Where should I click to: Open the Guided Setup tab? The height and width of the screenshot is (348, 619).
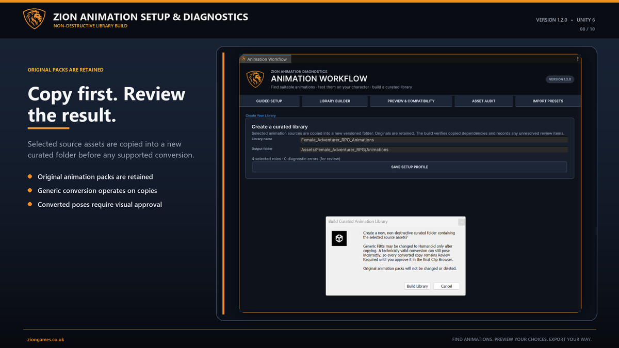point(269,101)
